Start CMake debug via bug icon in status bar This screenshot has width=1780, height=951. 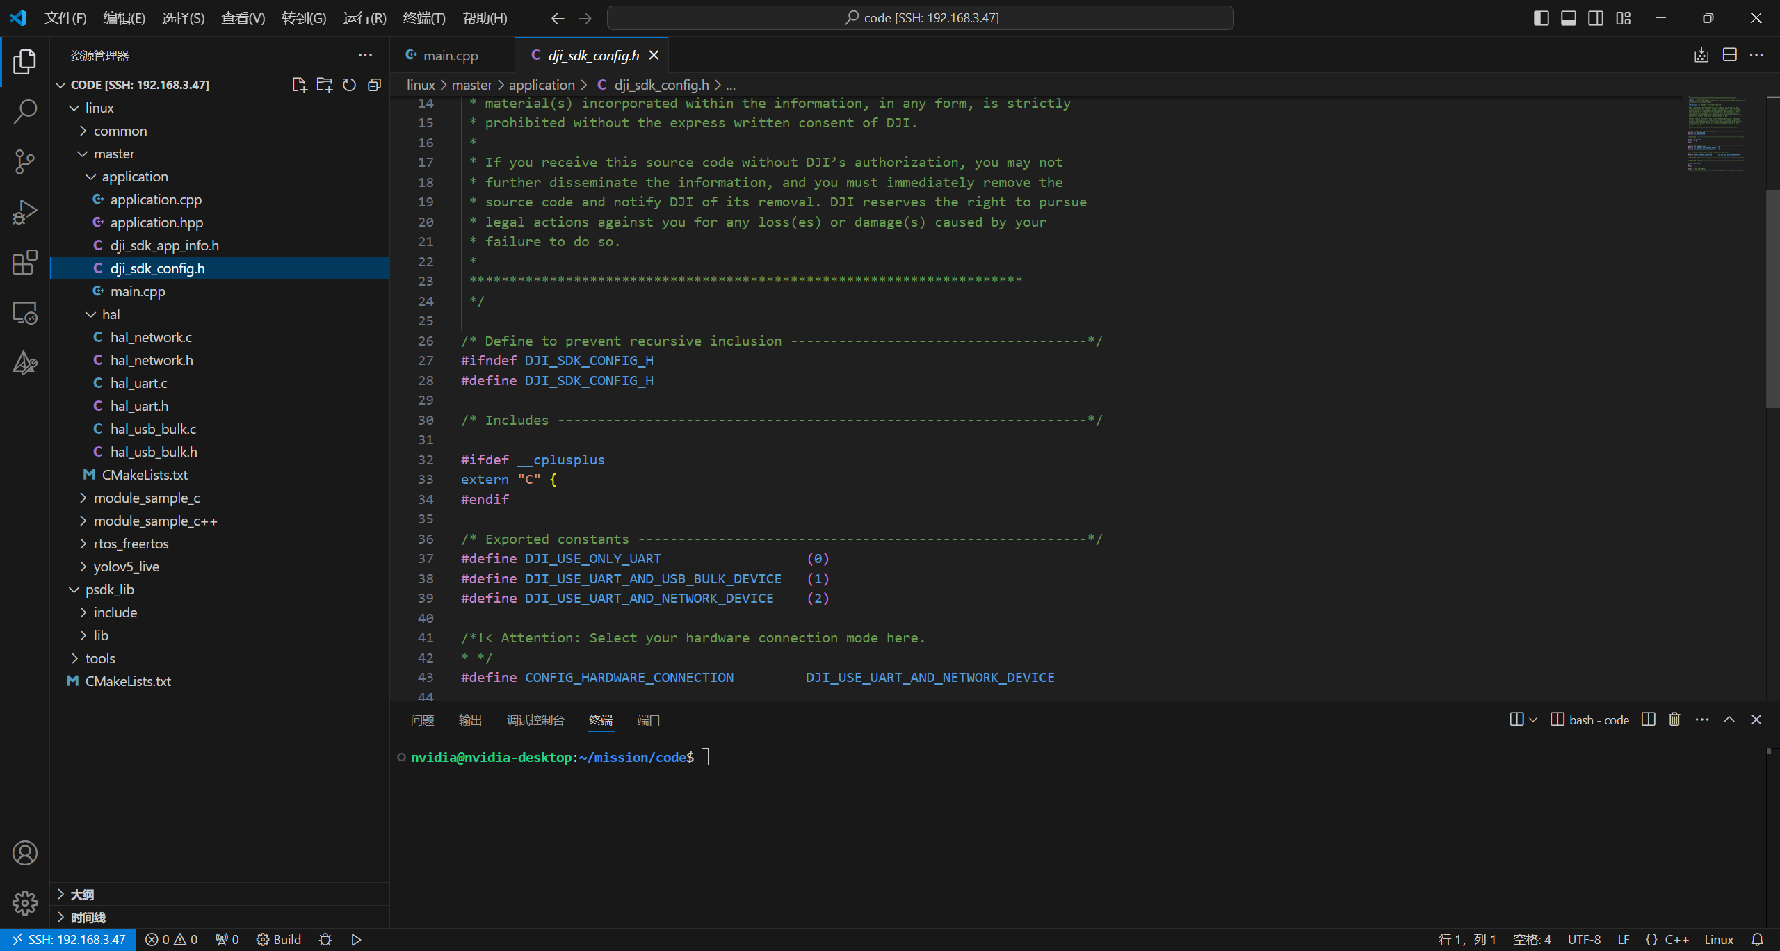(325, 940)
